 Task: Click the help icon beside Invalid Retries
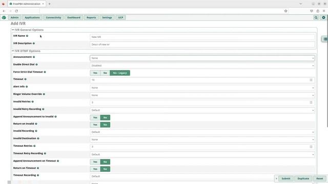point(33,102)
